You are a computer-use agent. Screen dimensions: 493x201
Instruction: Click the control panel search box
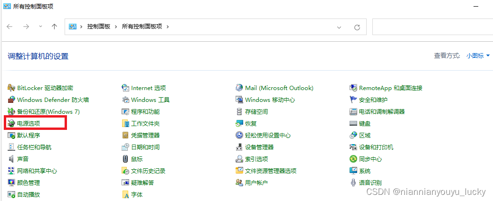tap(433, 27)
